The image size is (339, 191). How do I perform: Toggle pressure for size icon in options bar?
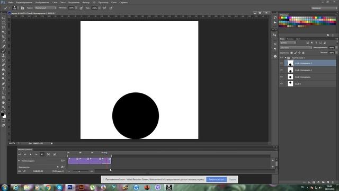coord(111,8)
